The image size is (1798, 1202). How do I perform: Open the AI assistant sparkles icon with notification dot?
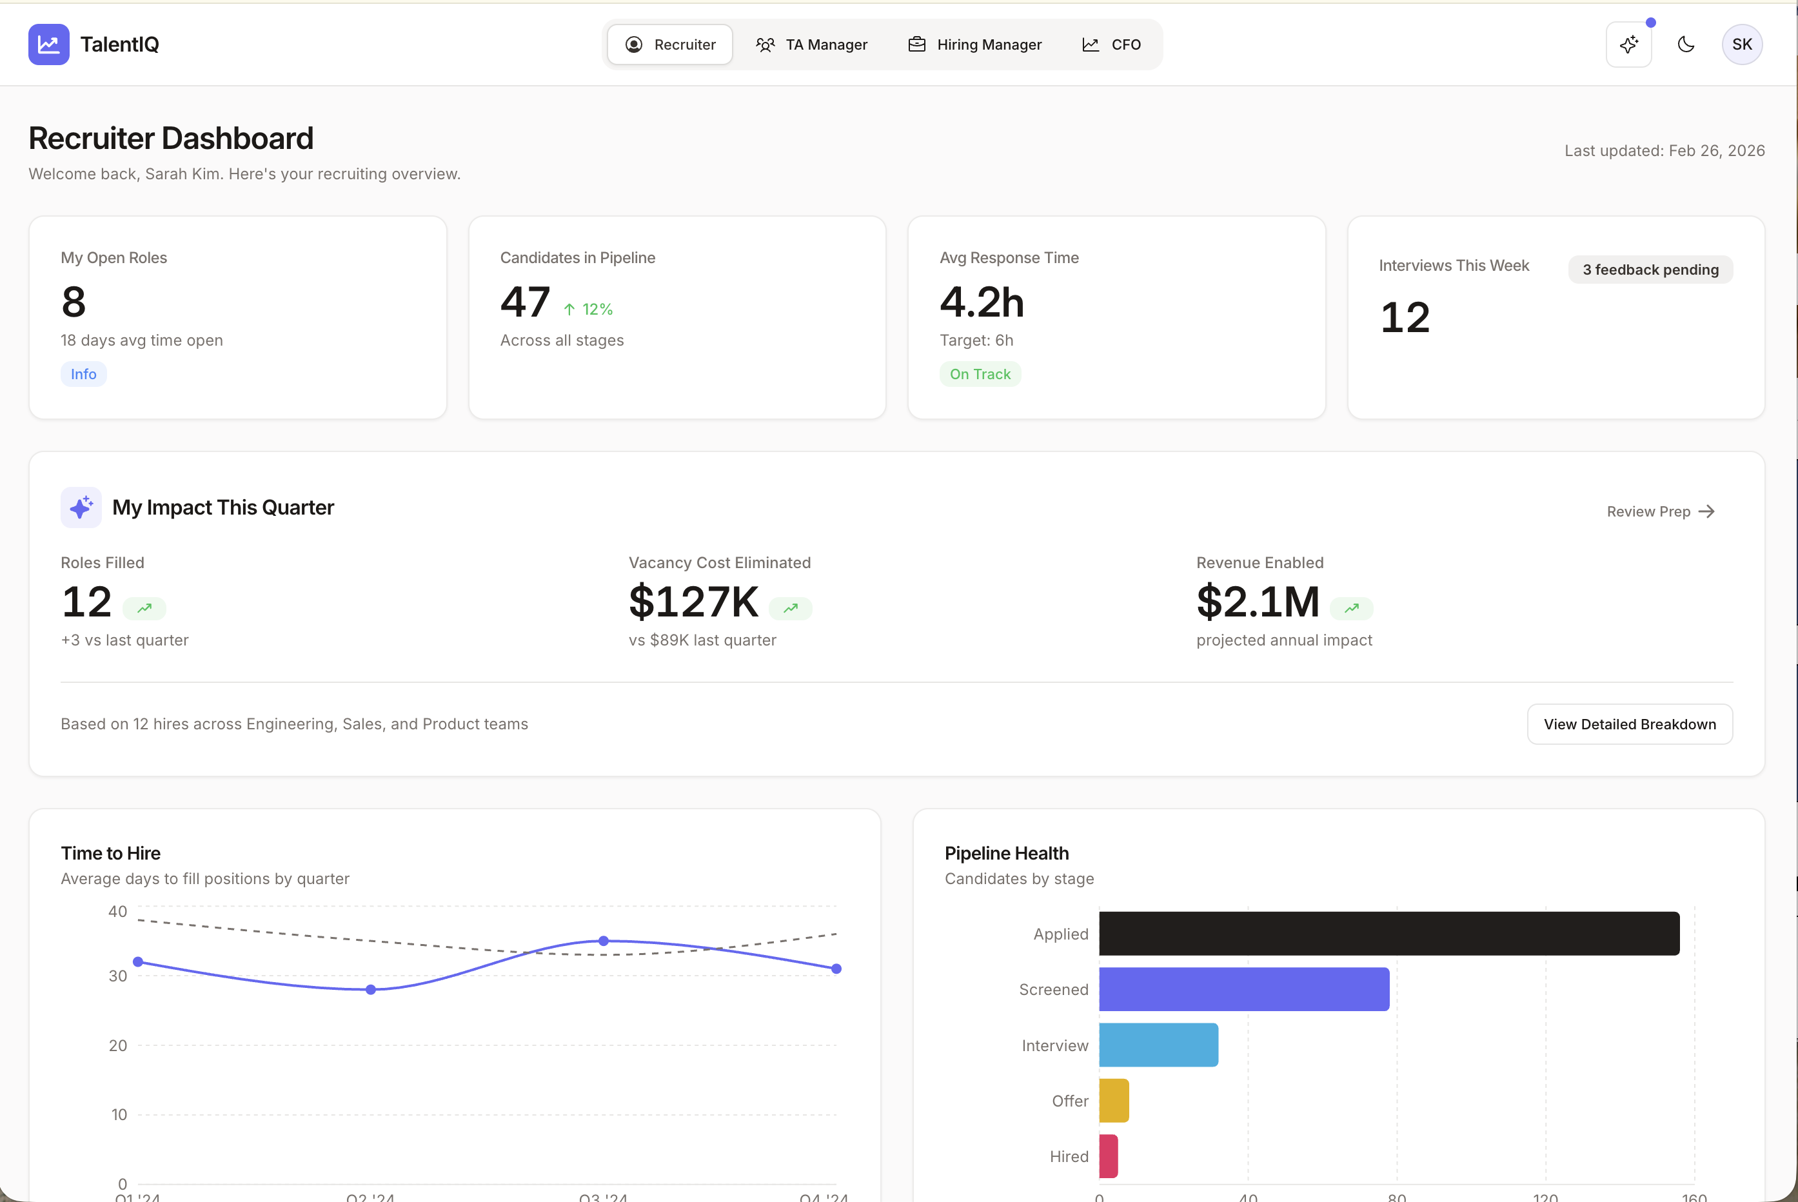[x=1628, y=44]
